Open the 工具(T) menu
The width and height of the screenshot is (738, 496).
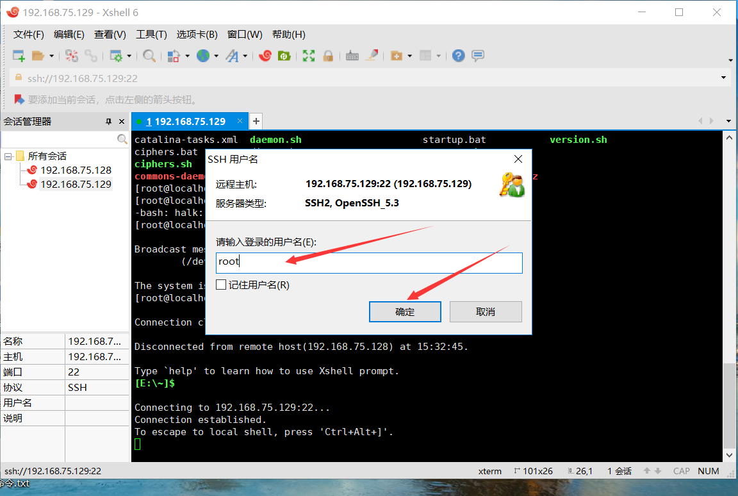[x=151, y=35]
